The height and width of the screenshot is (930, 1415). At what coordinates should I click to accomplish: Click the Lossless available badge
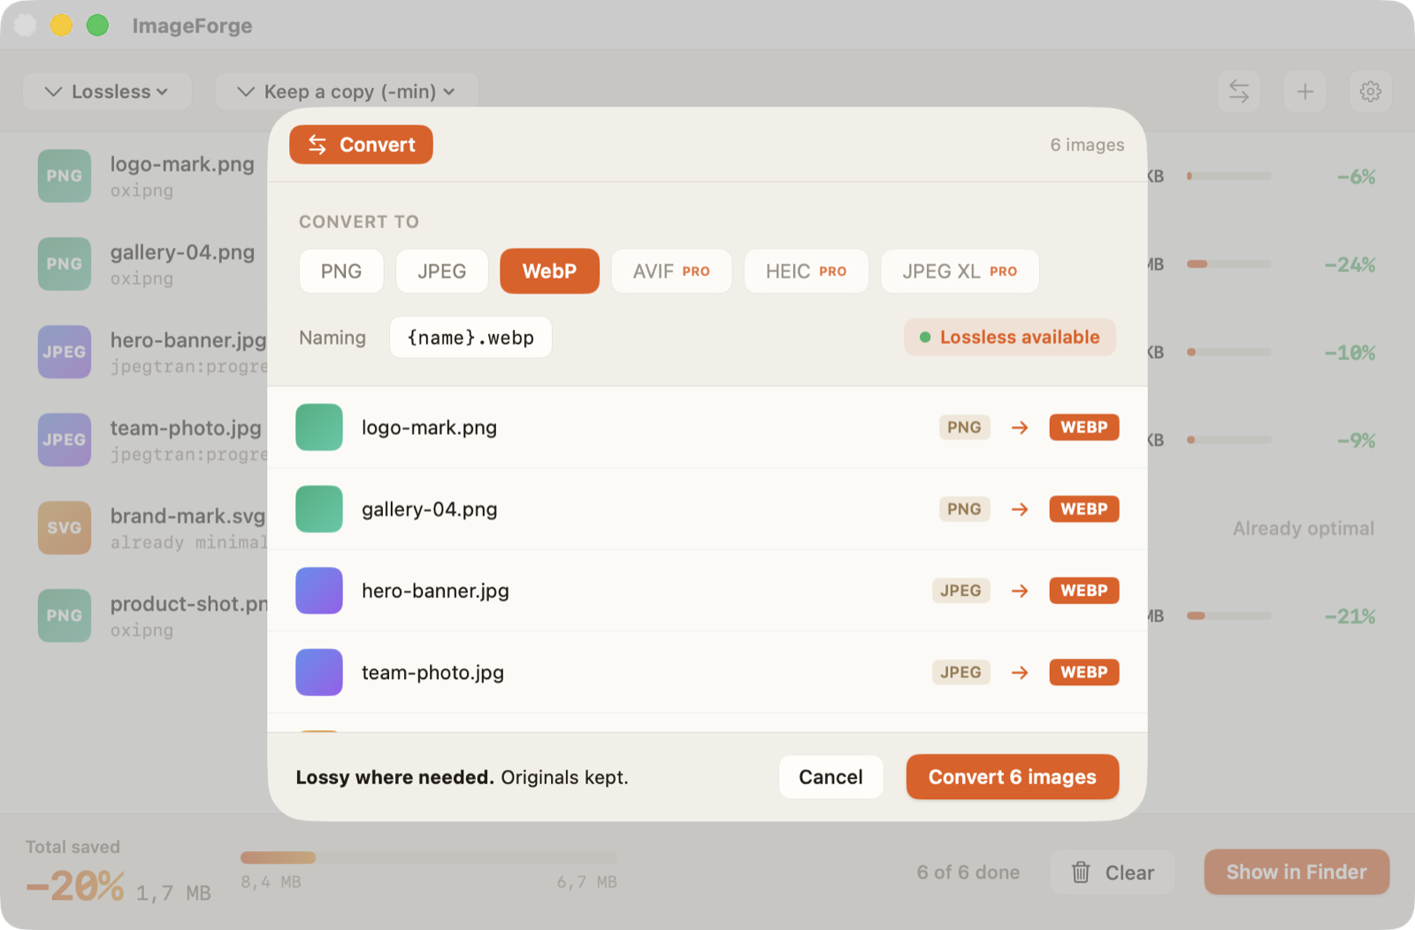pos(1010,337)
